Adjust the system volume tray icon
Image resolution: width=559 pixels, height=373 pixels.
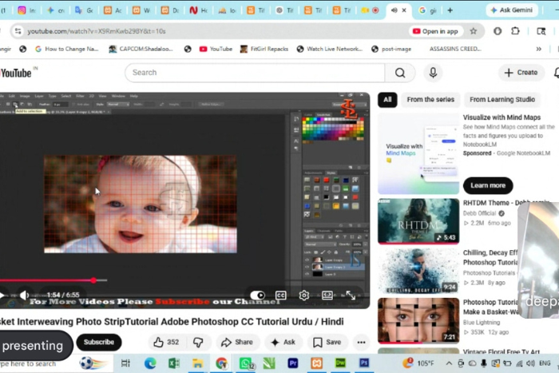pos(530,363)
